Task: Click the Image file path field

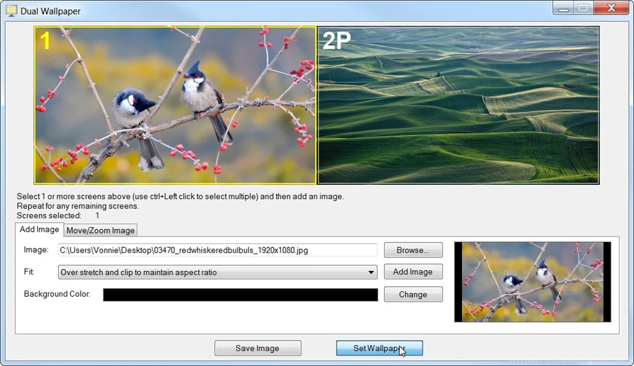Action: point(217,250)
